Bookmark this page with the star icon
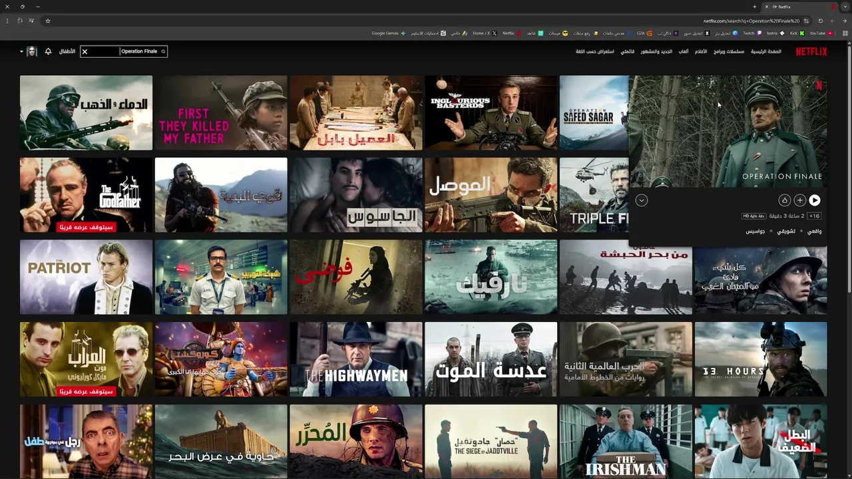852x479 pixels. pyautogui.click(x=48, y=21)
